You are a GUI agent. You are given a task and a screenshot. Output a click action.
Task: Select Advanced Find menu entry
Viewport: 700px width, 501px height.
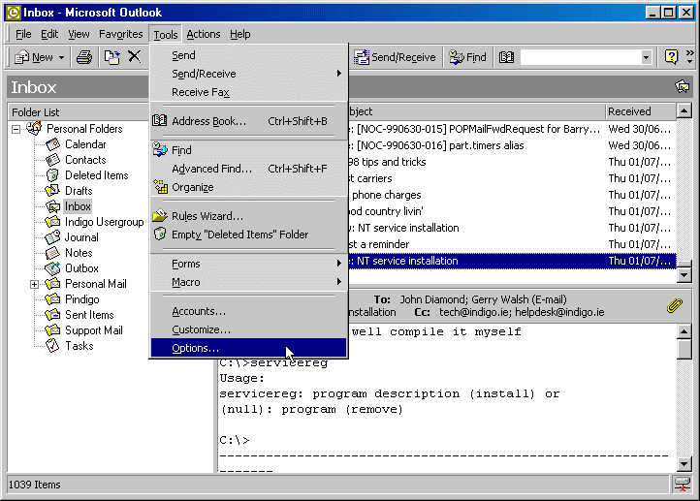(248, 169)
